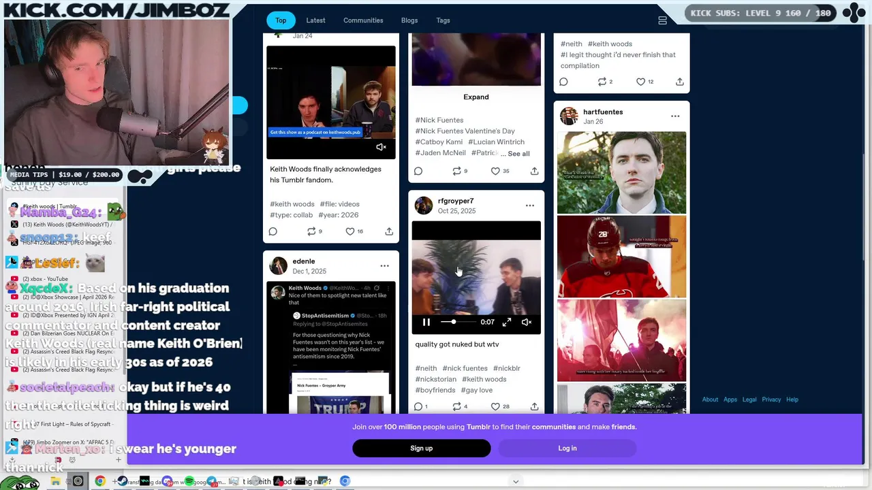The image size is (872, 490).
Task: Click the Log in button
Action: [x=567, y=448]
